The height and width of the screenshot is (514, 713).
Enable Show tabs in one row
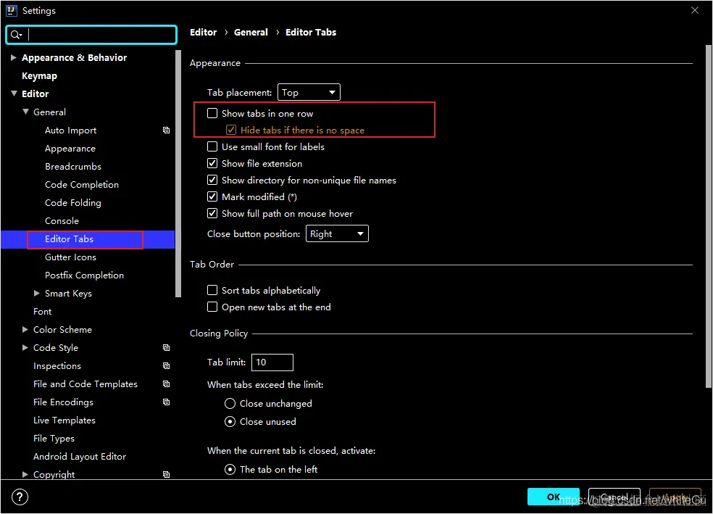coord(212,113)
